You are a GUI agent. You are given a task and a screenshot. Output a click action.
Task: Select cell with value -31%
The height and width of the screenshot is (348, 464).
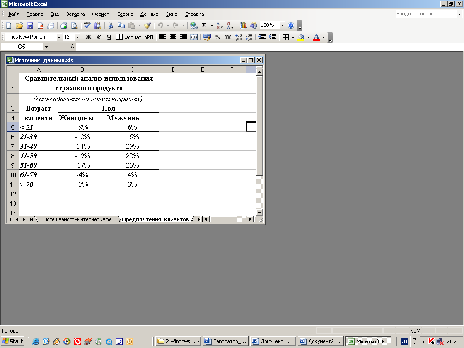click(x=82, y=146)
